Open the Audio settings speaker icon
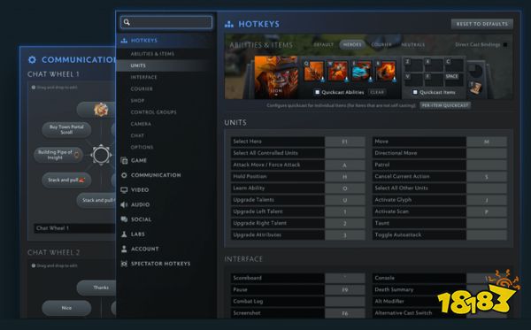 [x=124, y=204]
